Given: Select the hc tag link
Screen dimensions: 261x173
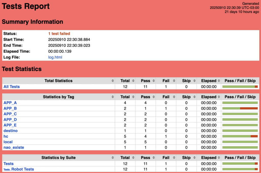Looking at the screenshot, I should (6, 136).
